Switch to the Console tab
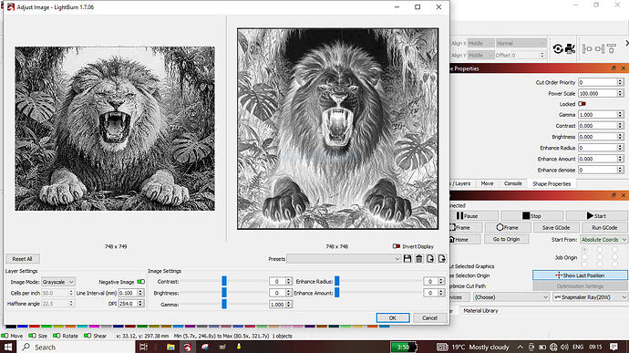The width and height of the screenshot is (629, 353). (512, 183)
